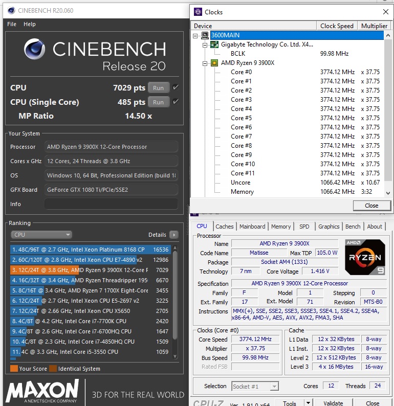The image size is (394, 406).
Task: Switch to the Mainboard tab
Action: (x=252, y=227)
